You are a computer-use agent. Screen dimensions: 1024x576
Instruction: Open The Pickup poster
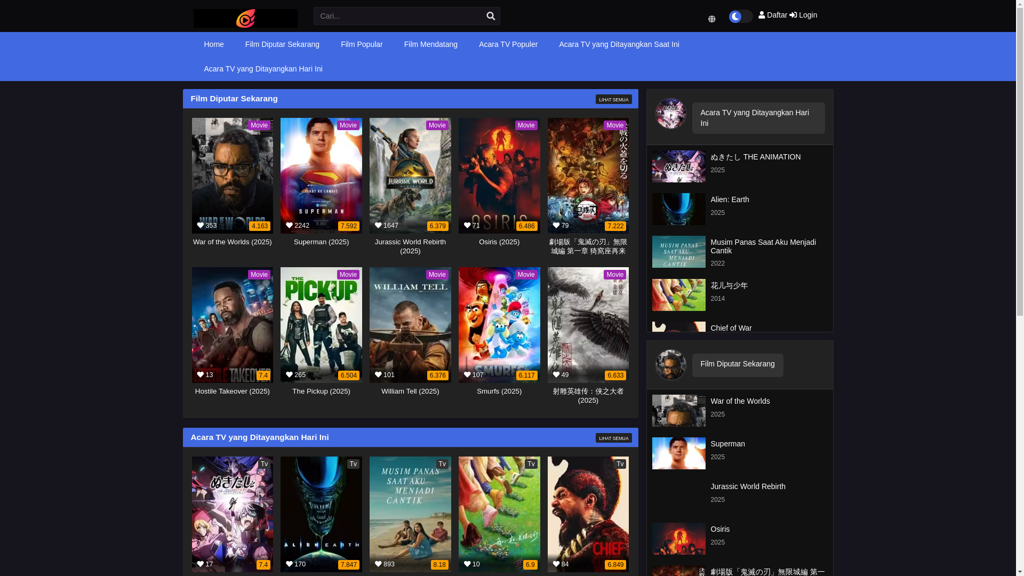pos(321,325)
